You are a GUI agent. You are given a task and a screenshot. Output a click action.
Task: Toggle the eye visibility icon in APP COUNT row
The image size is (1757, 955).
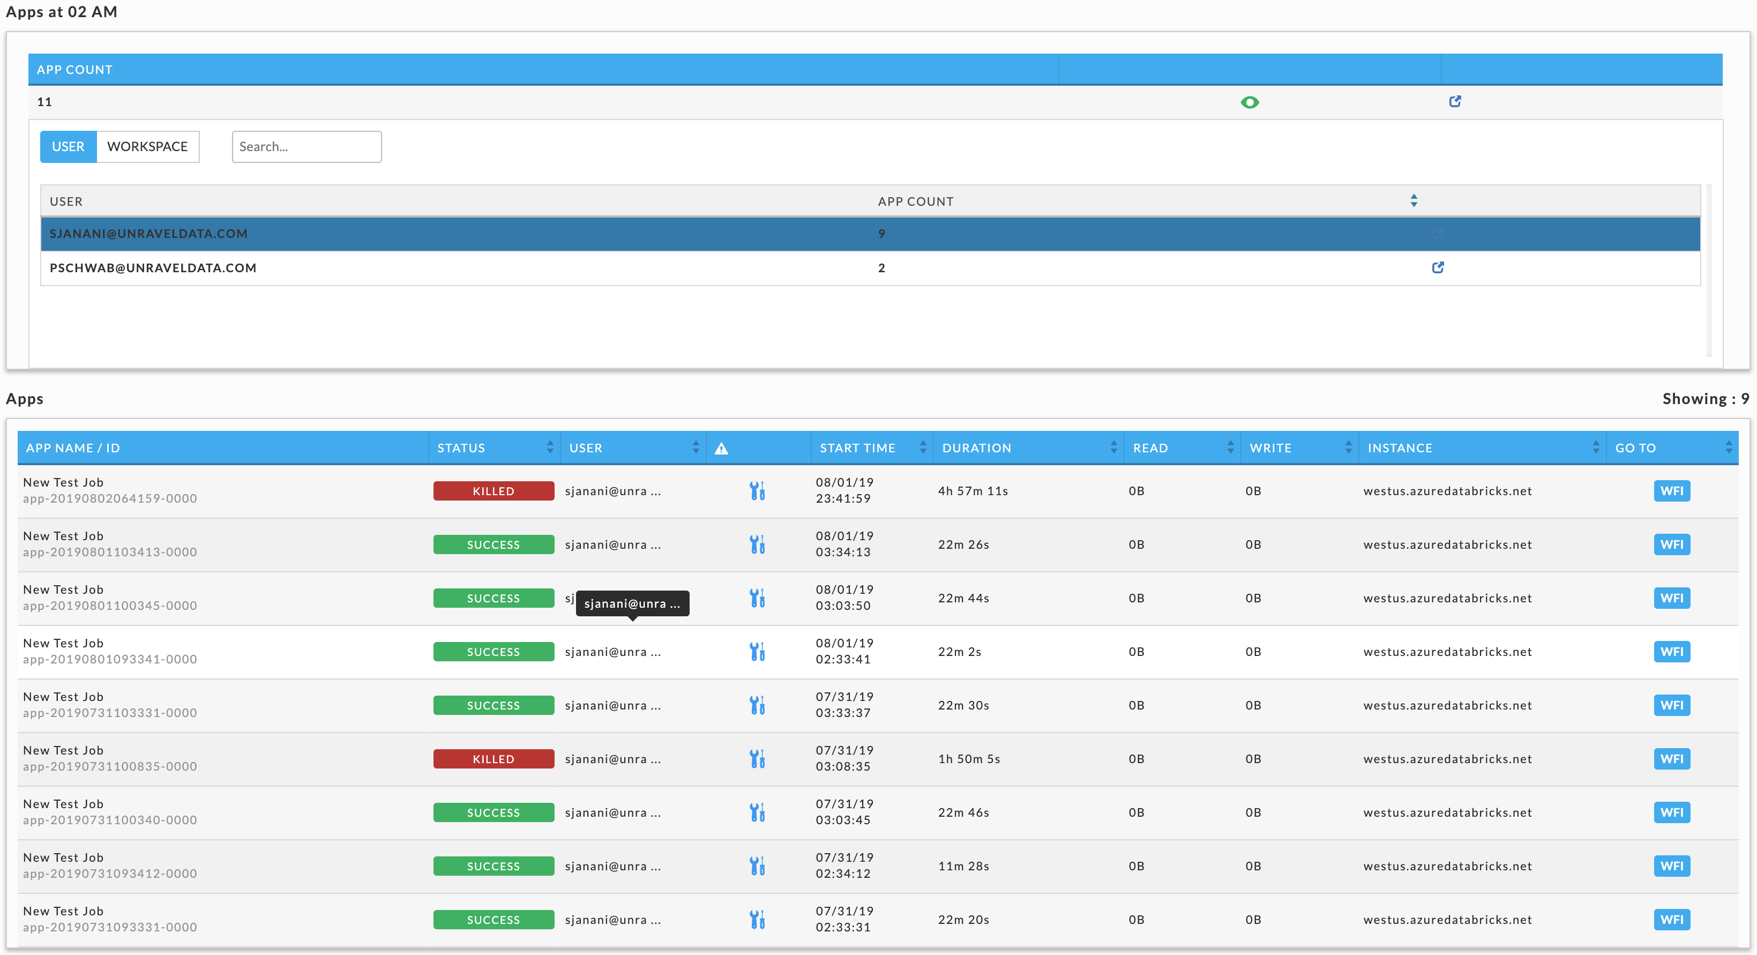click(x=1249, y=102)
